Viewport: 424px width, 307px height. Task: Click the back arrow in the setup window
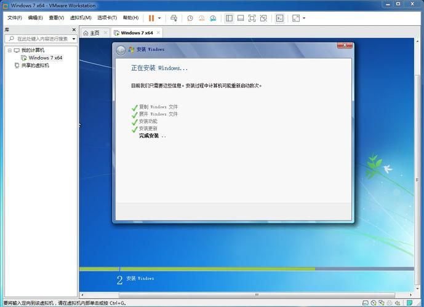tap(121, 50)
